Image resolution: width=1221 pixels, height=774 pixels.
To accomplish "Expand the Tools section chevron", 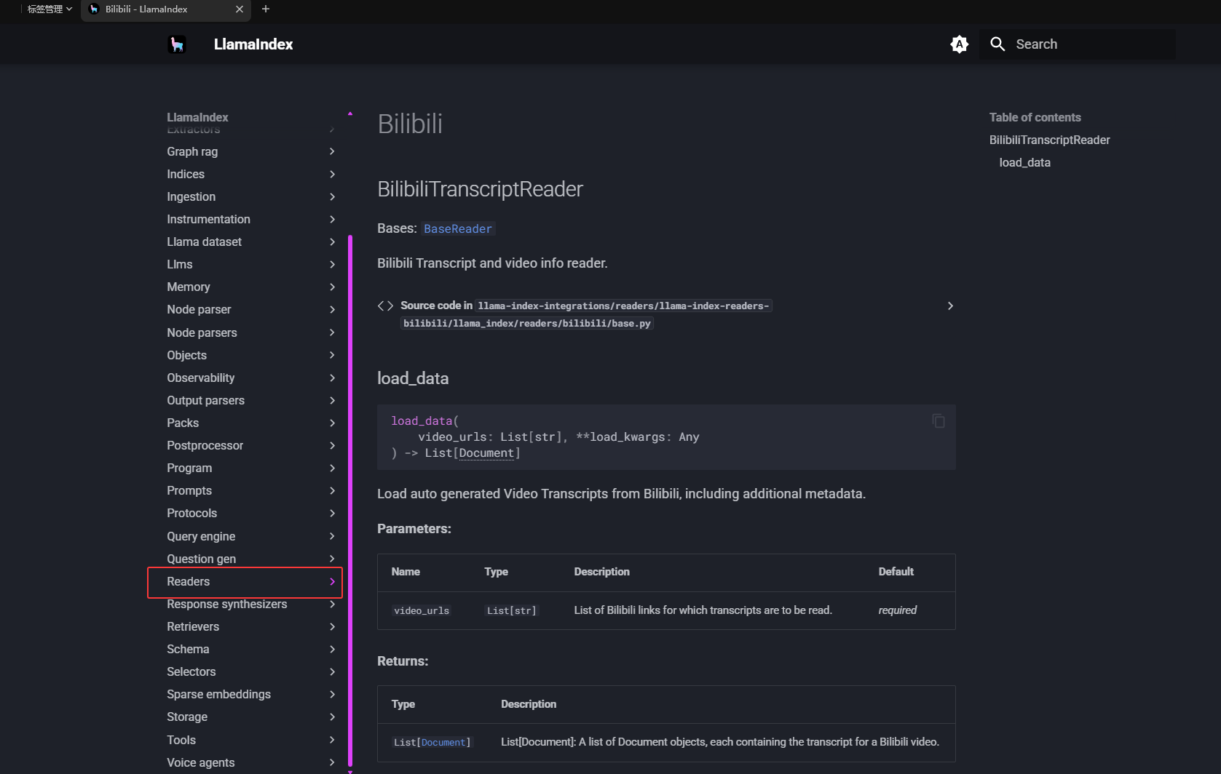I will pyautogui.click(x=332, y=740).
